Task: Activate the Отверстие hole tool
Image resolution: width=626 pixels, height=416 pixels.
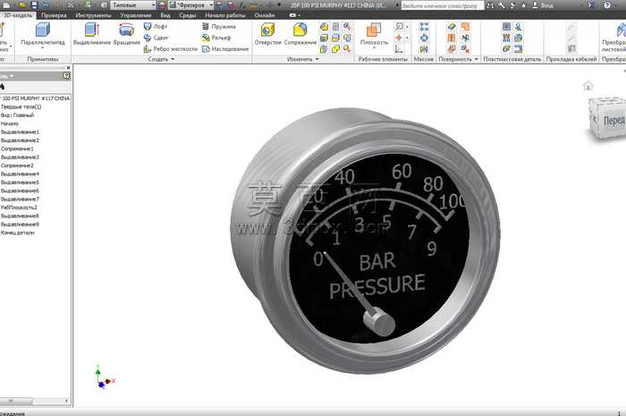Action: coord(268,33)
